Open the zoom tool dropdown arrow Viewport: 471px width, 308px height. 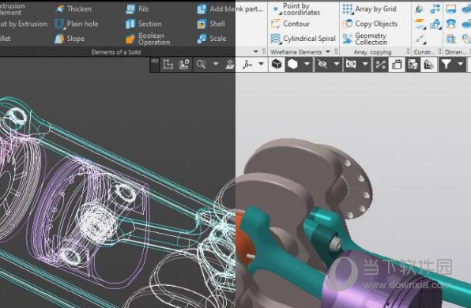(x=216, y=64)
